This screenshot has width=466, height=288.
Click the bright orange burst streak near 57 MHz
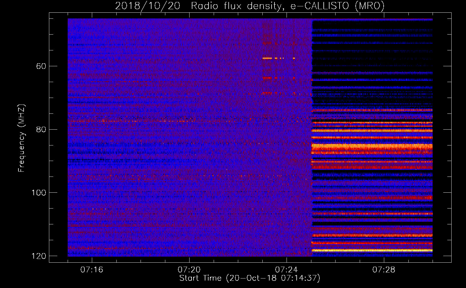(x=267, y=58)
